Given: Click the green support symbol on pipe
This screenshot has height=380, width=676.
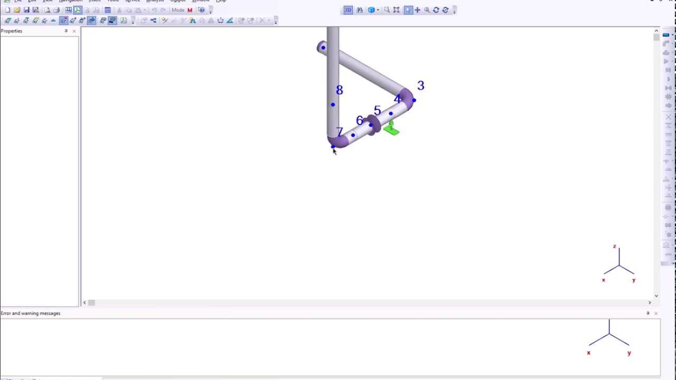Looking at the screenshot, I should tap(391, 129).
